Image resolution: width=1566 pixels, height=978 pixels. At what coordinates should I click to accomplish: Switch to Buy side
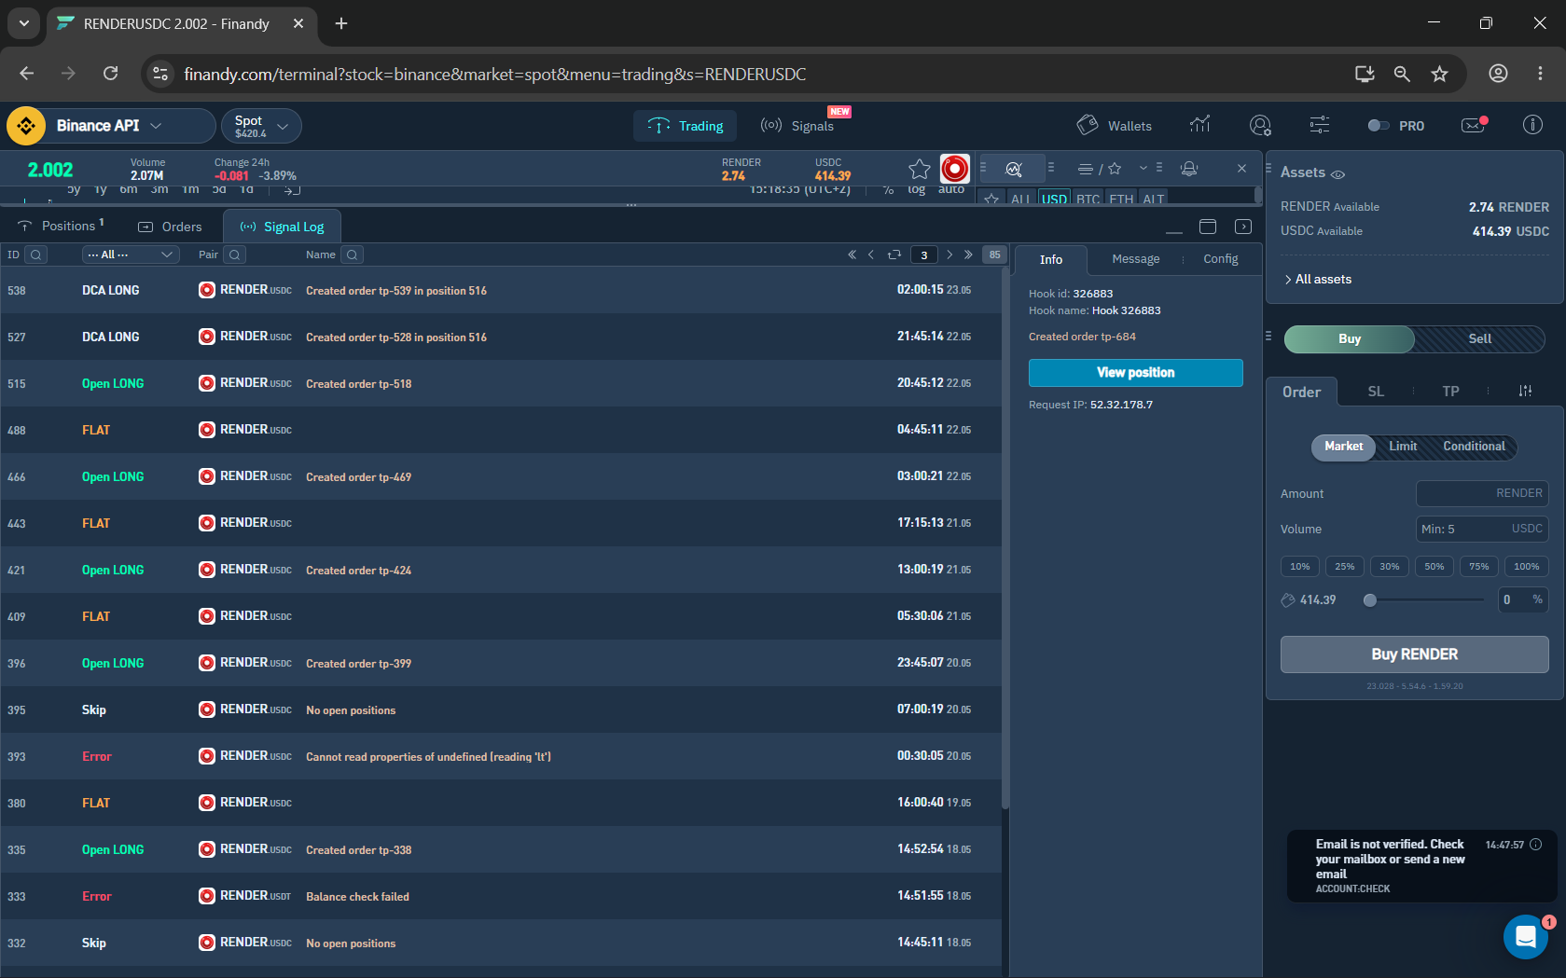tap(1350, 339)
